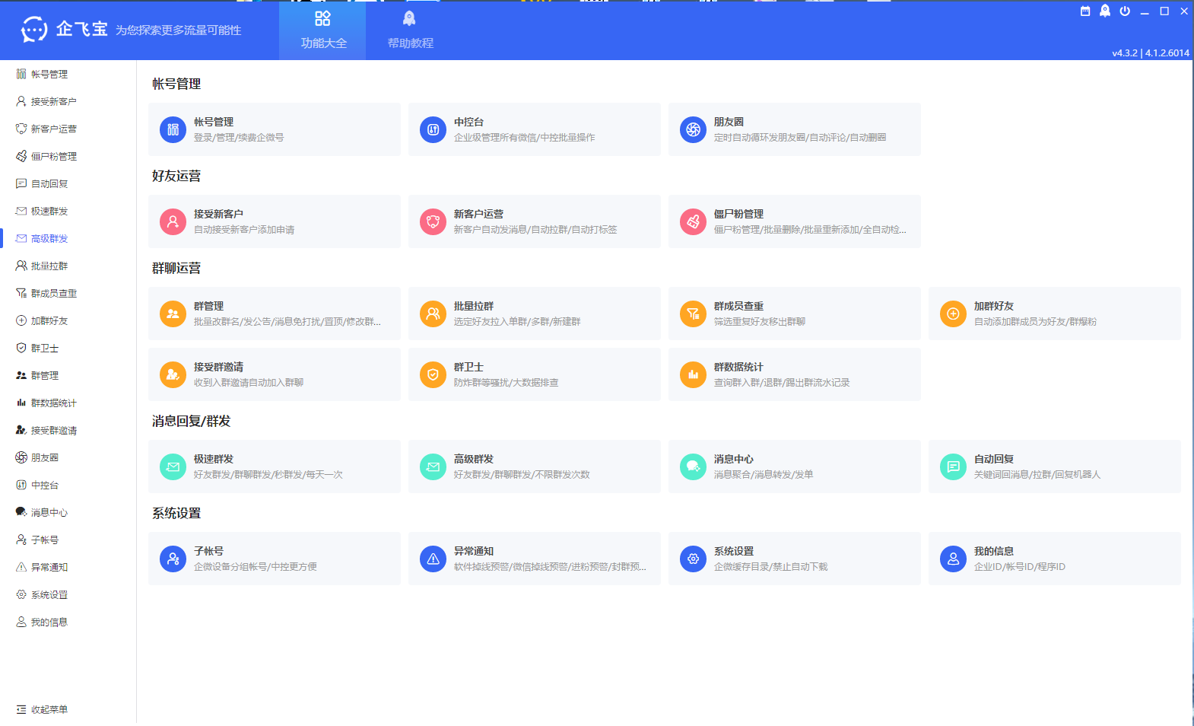The width and height of the screenshot is (1194, 726).
Task: Open the 帮助教程 tab
Action: (x=410, y=30)
